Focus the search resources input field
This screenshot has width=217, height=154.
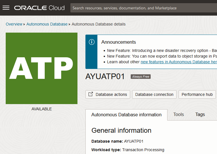coord(144,8)
